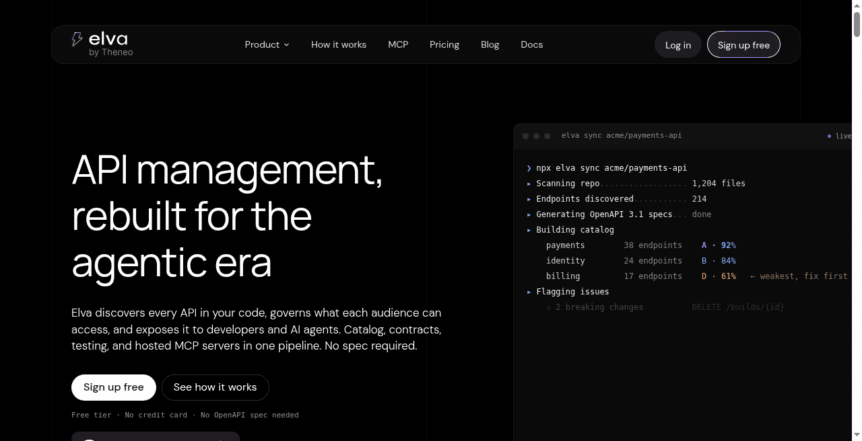
Task: Click 'DELETE /builds/{id}' text
Action: click(x=738, y=307)
